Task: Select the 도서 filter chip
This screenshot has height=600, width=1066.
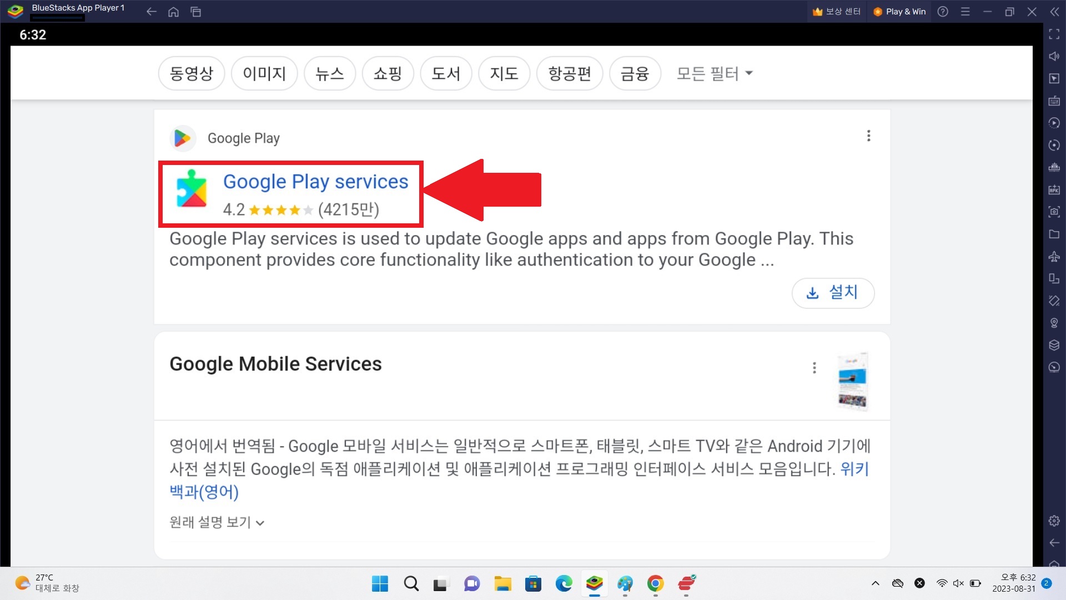Action: [446, 73]
